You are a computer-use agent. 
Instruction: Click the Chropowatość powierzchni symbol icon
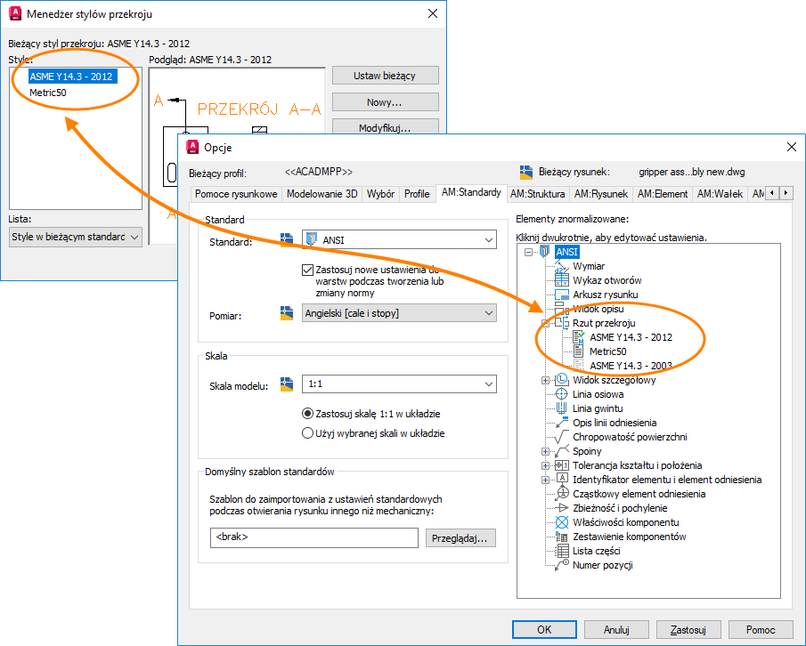point(562,437)
